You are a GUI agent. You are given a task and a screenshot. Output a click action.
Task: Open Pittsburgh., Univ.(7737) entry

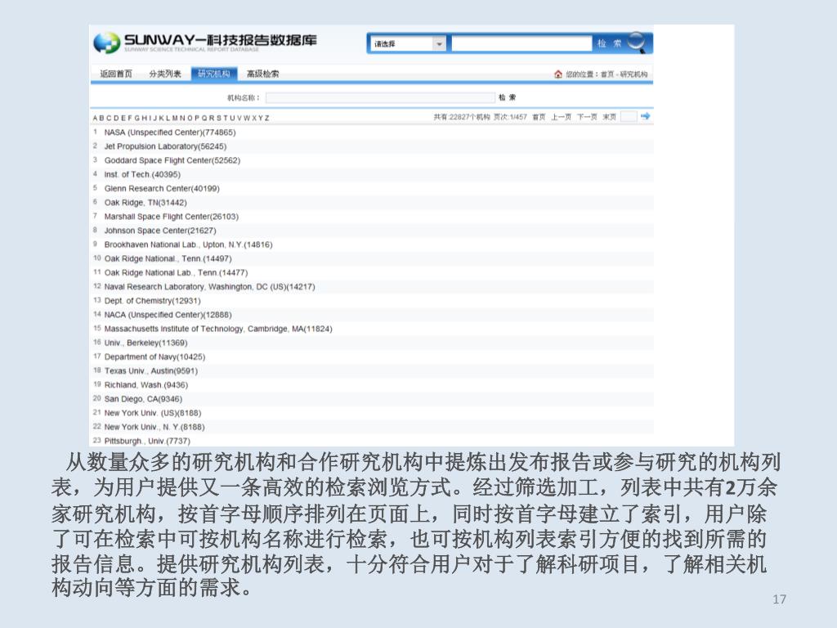pyautogui.click(x=147, y=441)
